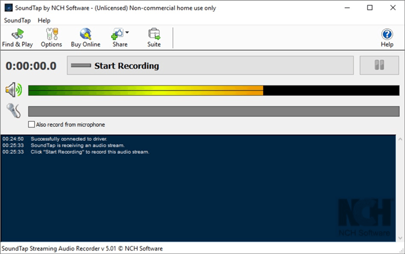Click the speaker volume icon
This screenshot has height=254, width=405.
tap(14, 90)
